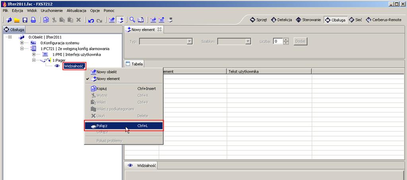The width and height of the screenshot is (407, 180).
Task: Increase Liczba with the up arrow
Action: pos(286,40)
